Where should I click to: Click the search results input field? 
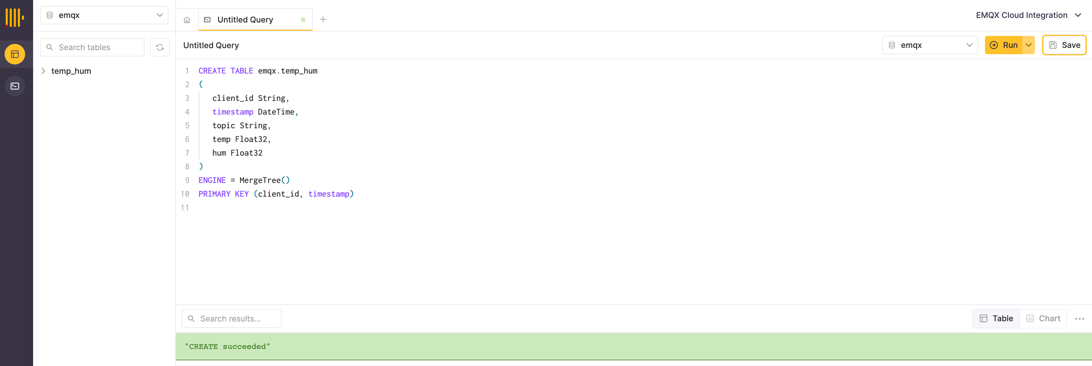(x=232, y=319)
